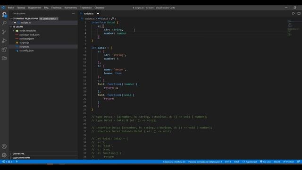Image resolution: width=302 pixels, height=170 pixels.
Task: Collapse the TS-LEARN folder section
Action: [x=11, y=27]
